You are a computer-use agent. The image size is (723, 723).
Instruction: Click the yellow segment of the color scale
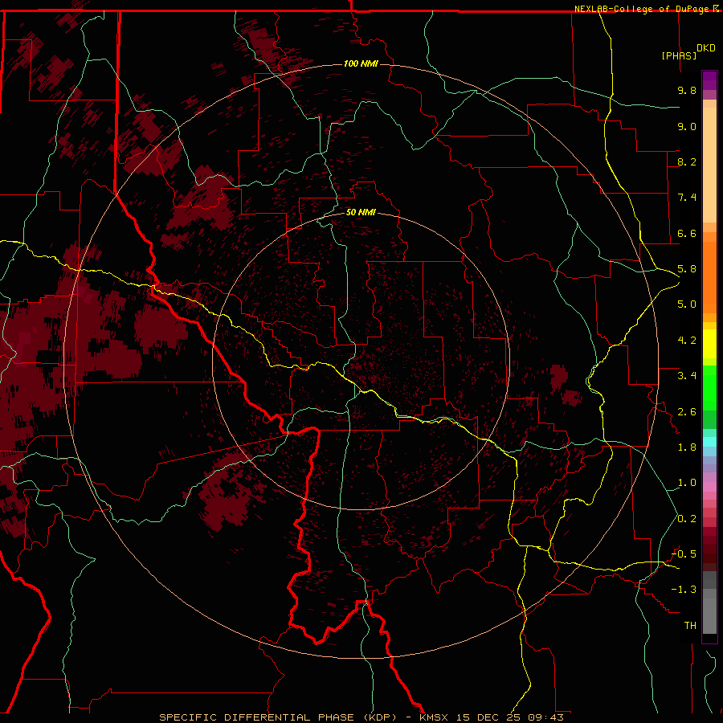click(x=709, y=344)
